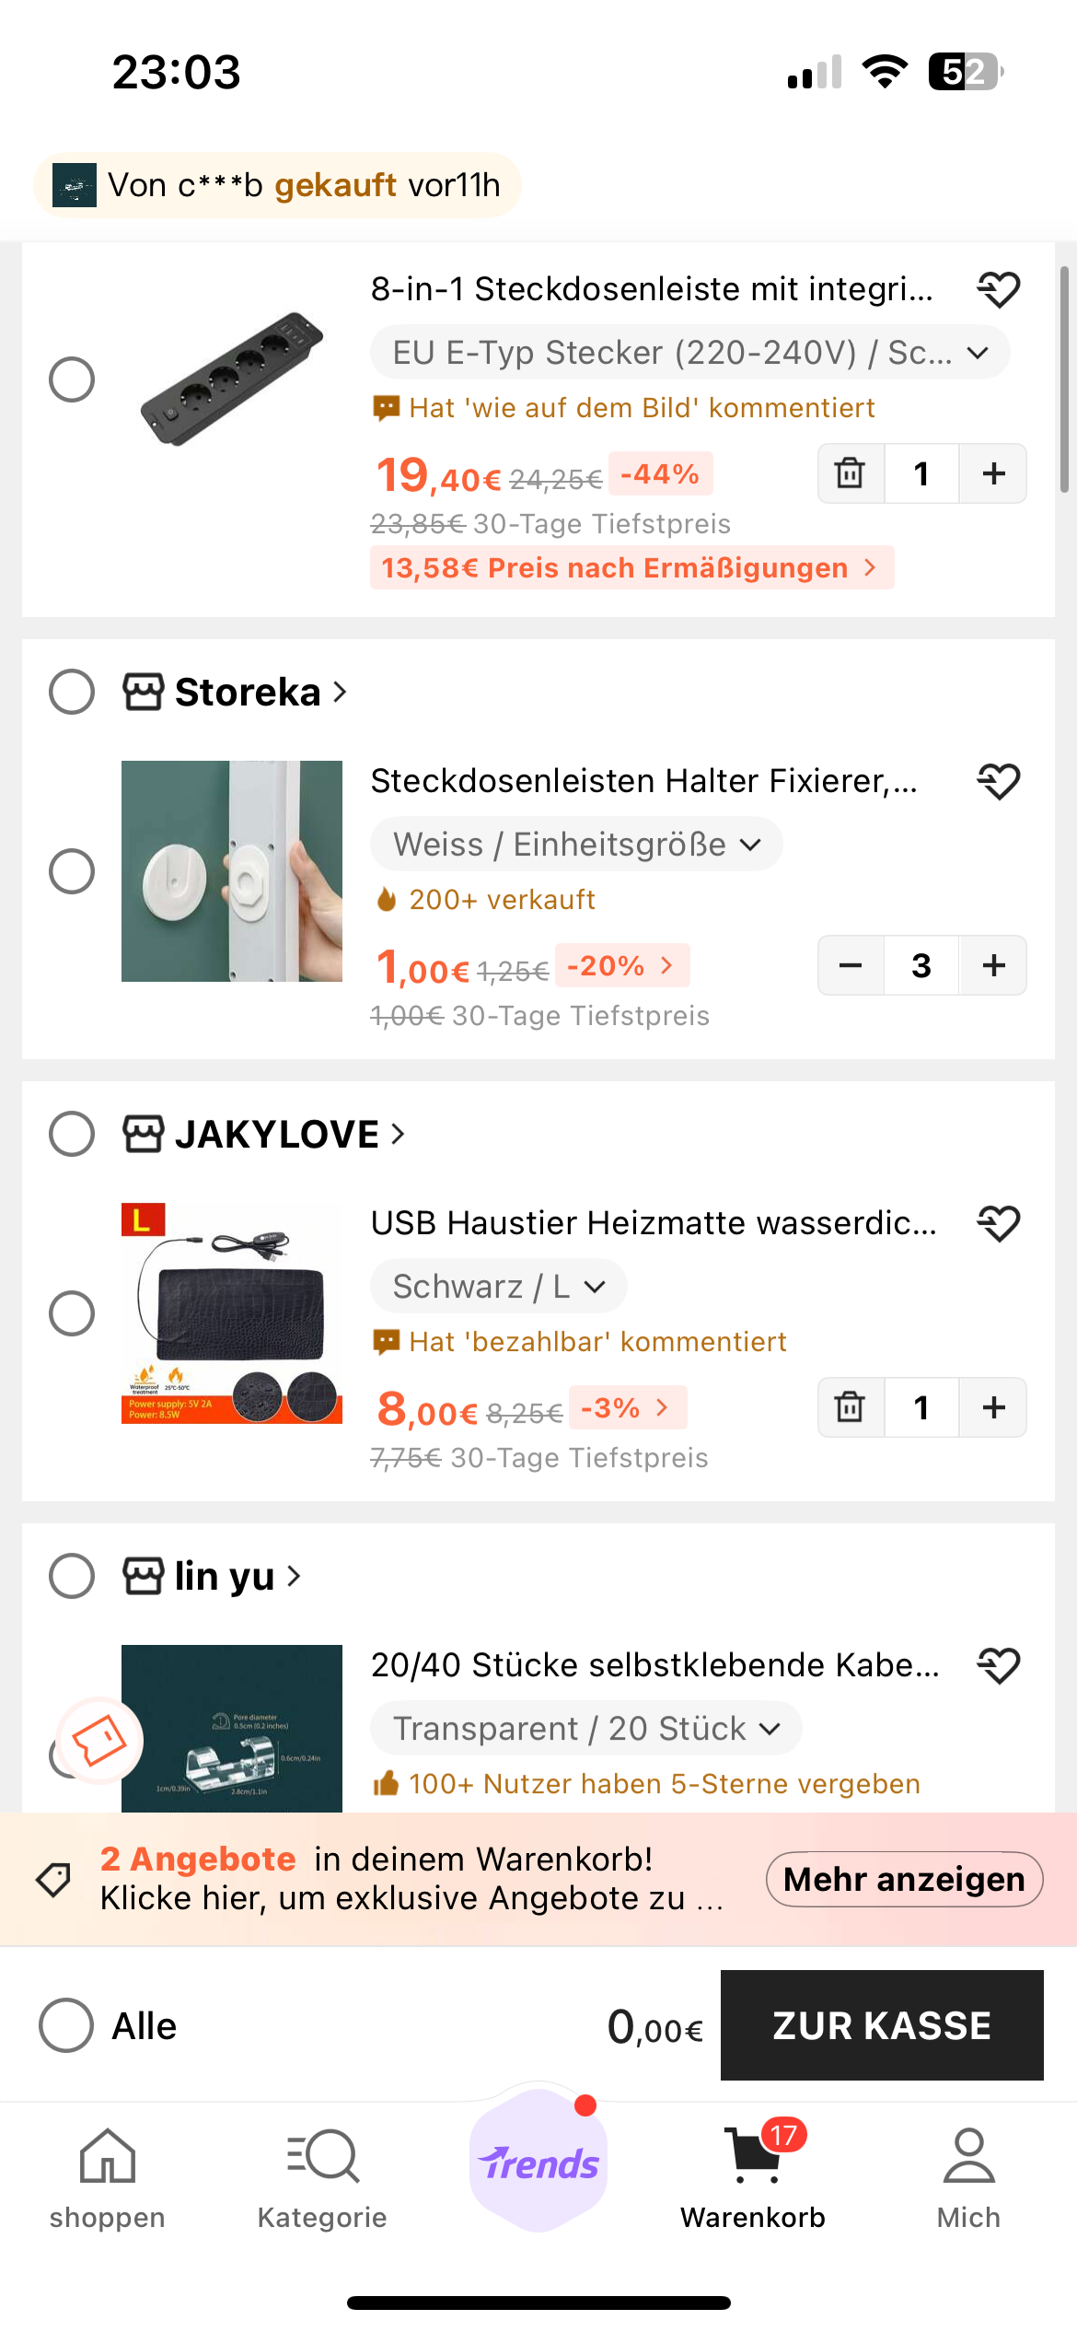This screenshot has height=2332, width=1077.
Task: Expand Schwarz / L variant dropdown
Action: tap(498, 1287)
